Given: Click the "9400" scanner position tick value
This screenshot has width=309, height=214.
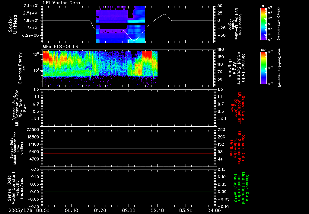Looking at the screenshot, I should [x=34, y=152].
